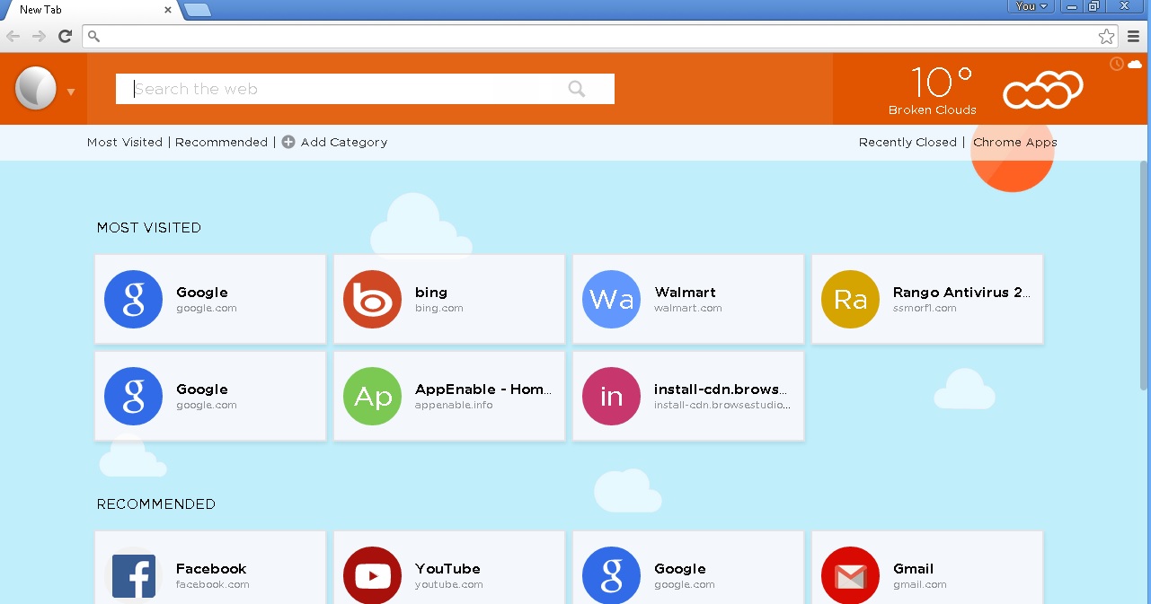Click the AppEnable tile title
The width and height of the screenshot is (1151, 604).
click(x=483, y=389)
